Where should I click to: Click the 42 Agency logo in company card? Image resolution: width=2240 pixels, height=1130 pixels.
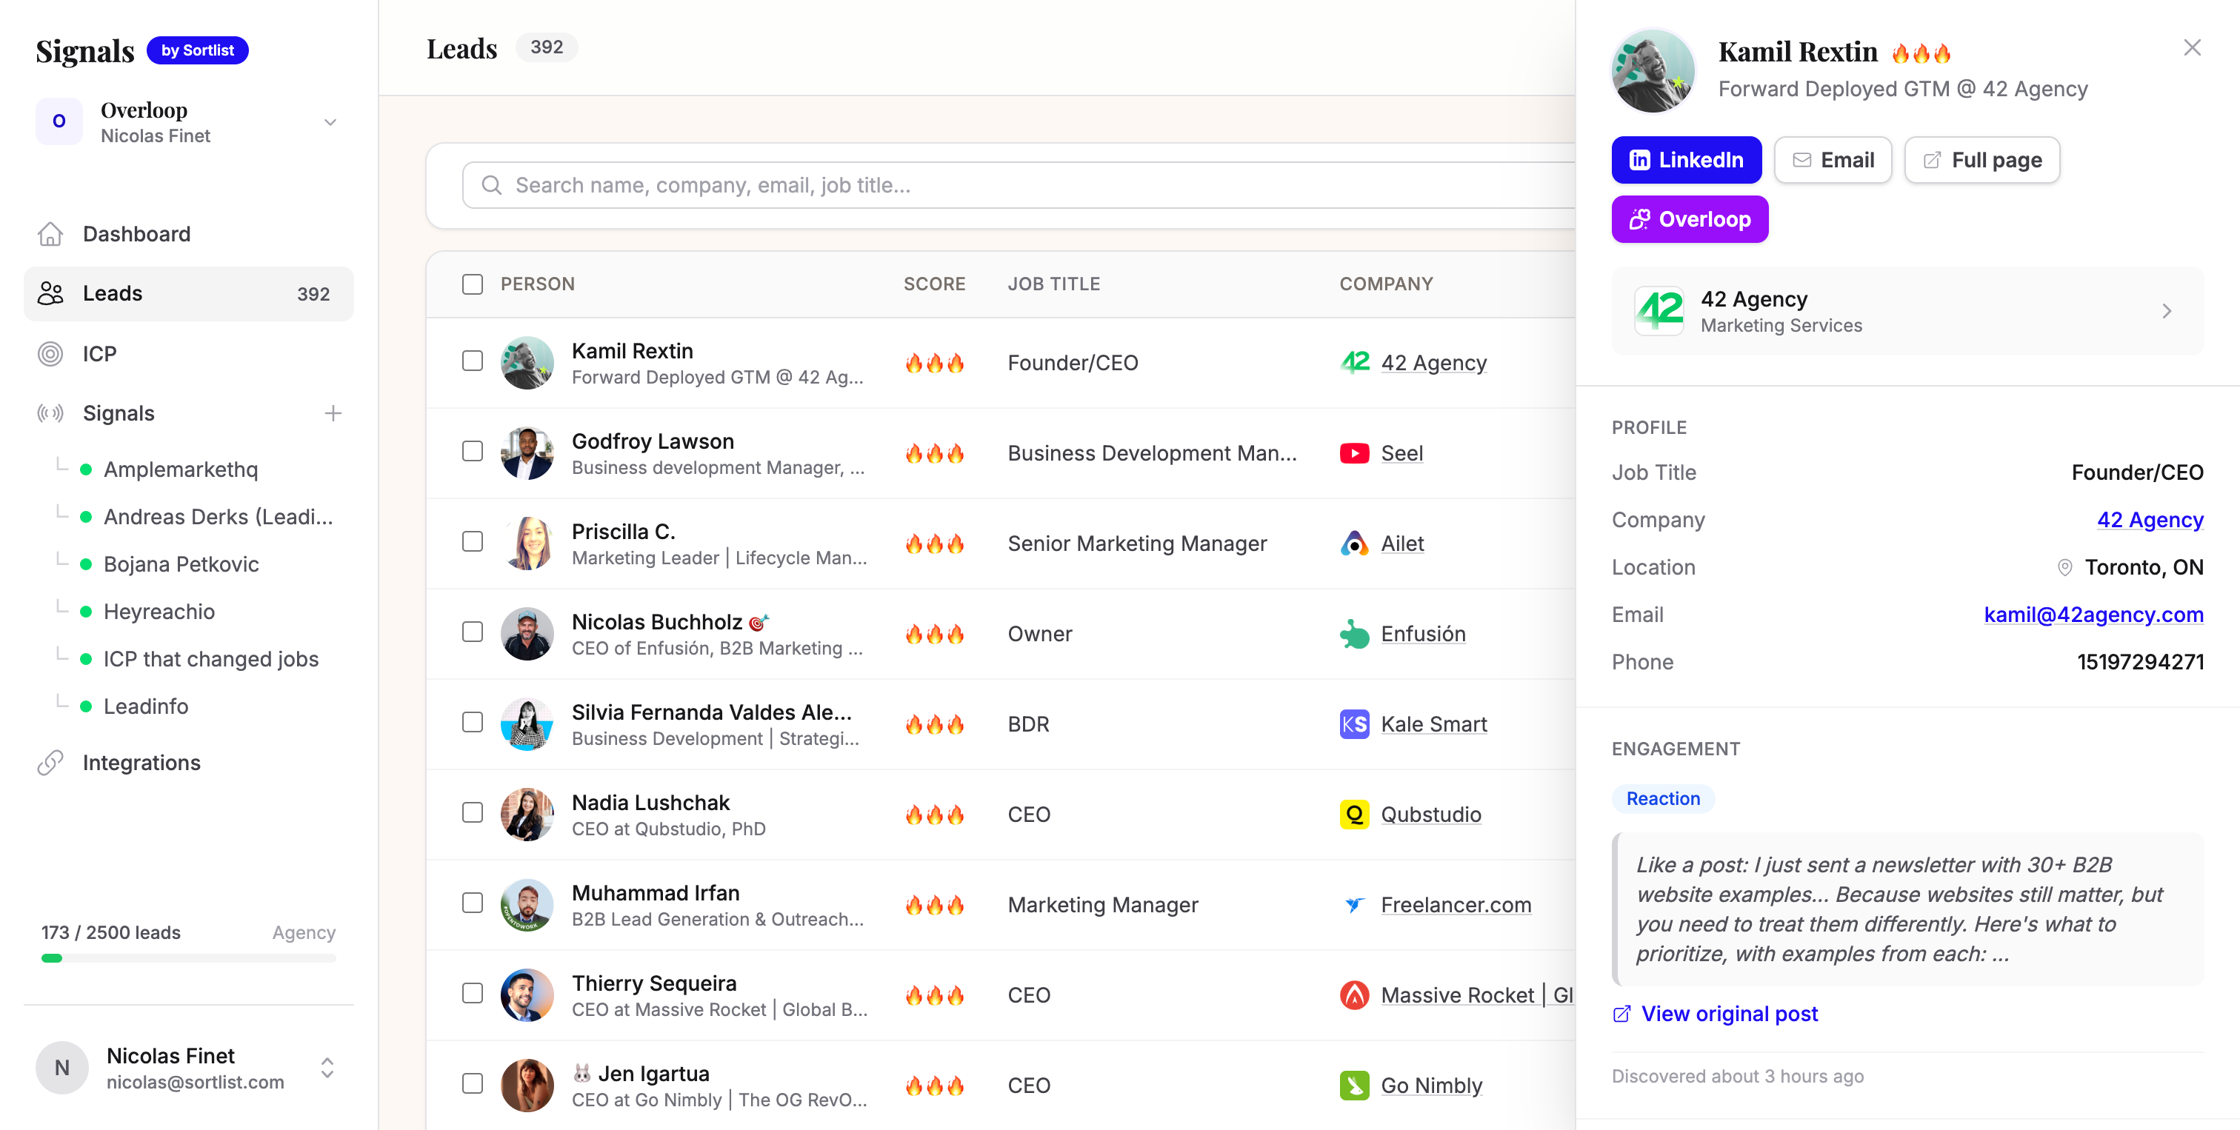(1659, 311)
